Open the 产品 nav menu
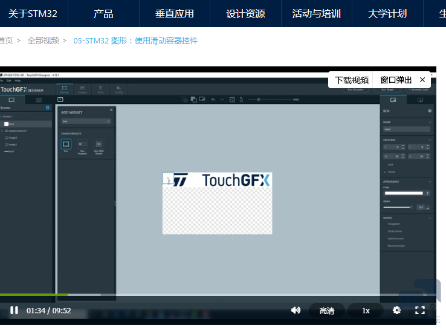 point(103,14)
